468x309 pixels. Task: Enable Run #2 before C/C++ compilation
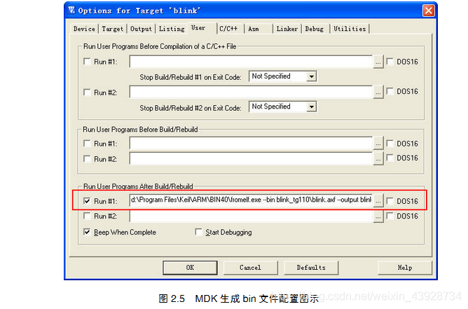coord(87,92)
